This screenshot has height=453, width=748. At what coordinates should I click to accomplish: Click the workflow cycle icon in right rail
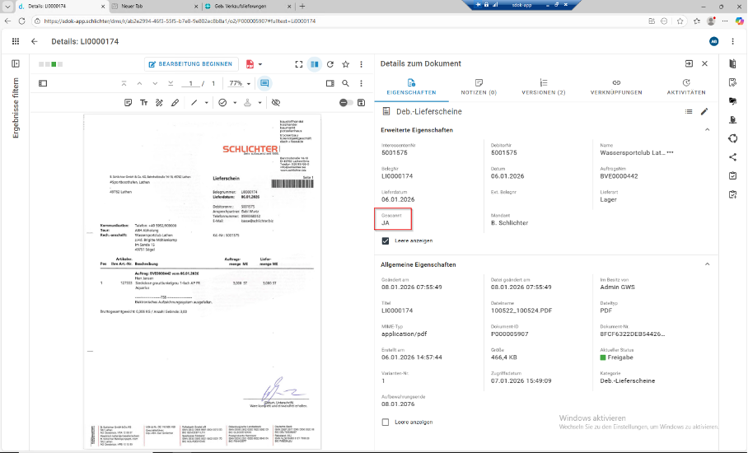(x=733, y=138)
